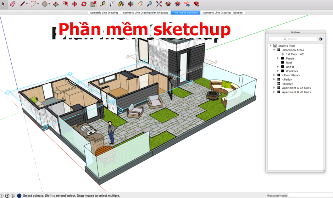Open the Outliner details arrow menu

[321, 39]
